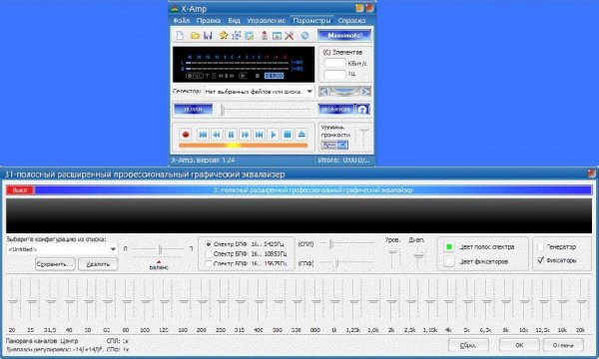Toggle the red Выкл equalizer switch
599x359 pixels.
coord(20,190)
